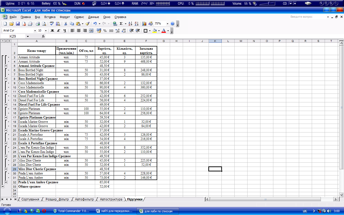Screen dimensions: 344x215
Task: Click the Cut scissors icon
Action: click(66, 24)
